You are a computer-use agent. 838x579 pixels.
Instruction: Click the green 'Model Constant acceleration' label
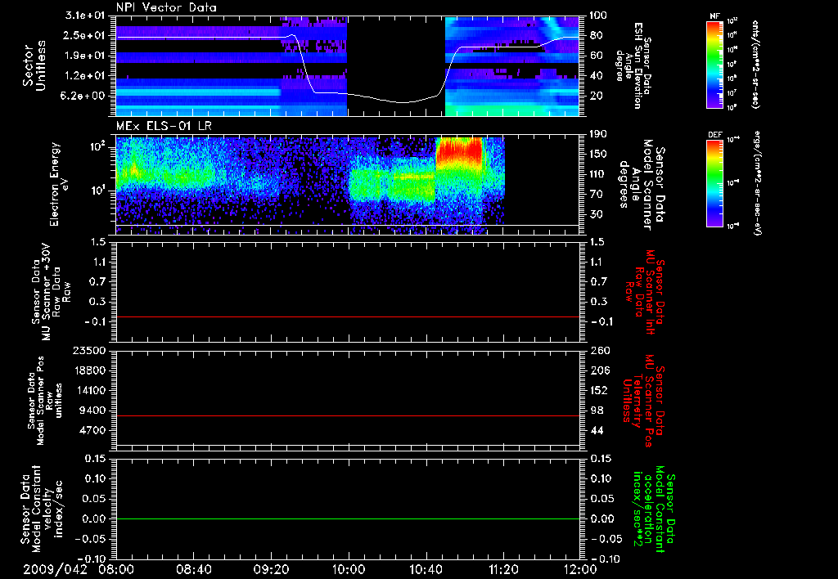point(654,509)
